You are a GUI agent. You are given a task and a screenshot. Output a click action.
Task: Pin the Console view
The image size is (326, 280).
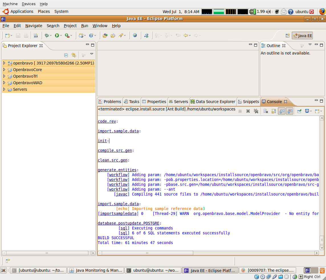point(299,111)
